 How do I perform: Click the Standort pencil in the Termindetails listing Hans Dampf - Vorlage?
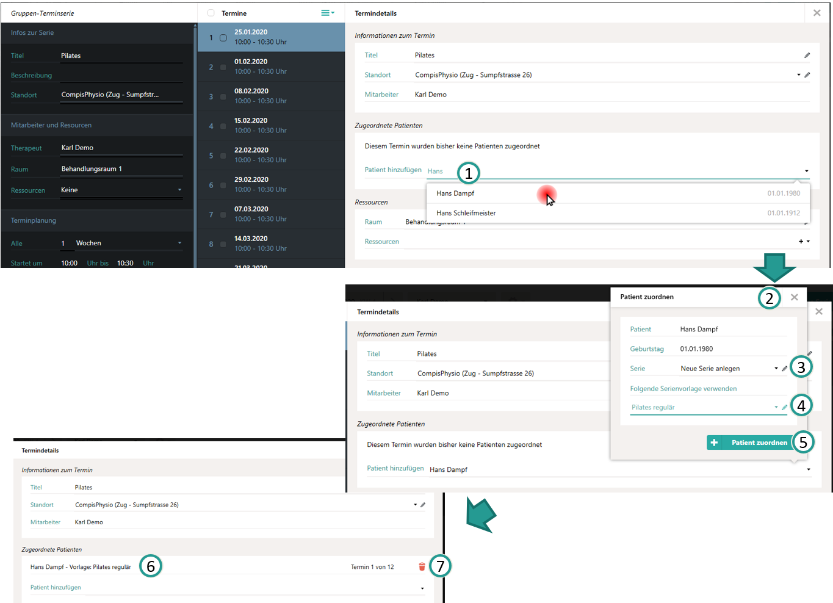coord(423,505)
